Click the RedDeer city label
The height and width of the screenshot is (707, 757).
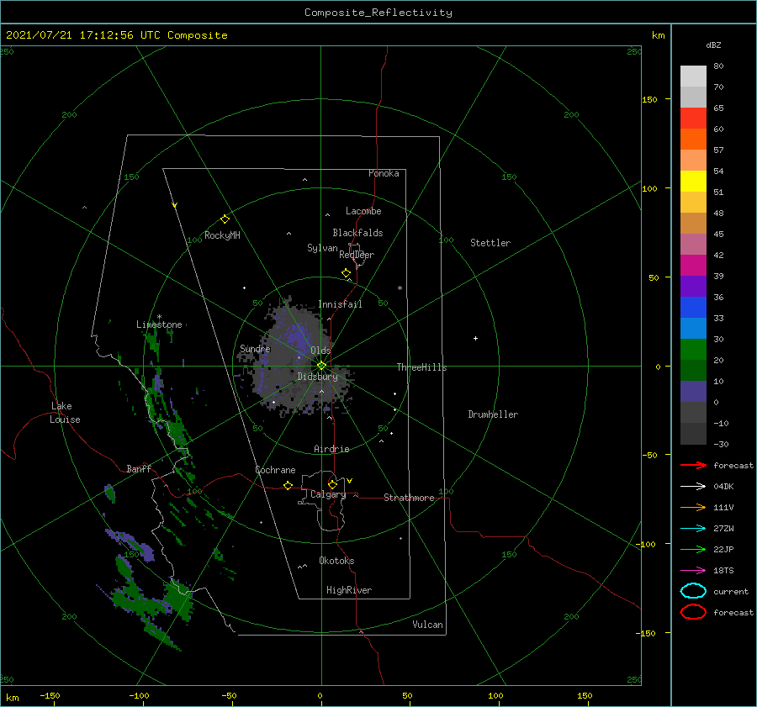pyautogui.click(x=357, y=255)
